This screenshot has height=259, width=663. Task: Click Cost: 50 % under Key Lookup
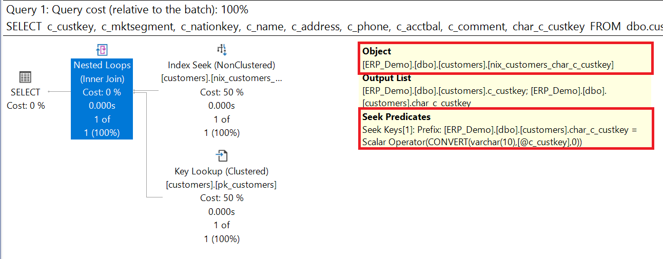[x=222, y=198]
